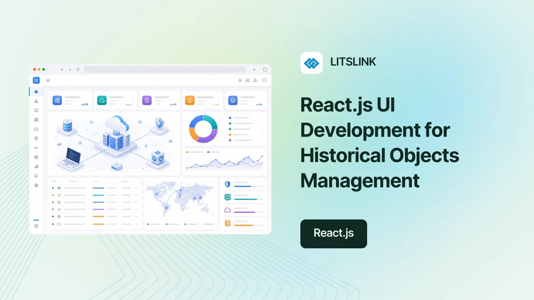The height and width of the screenshot is (300, 534).
Task: Open the code brackets sidebar item
Action: pyautogui.click(x=36, y=148)
